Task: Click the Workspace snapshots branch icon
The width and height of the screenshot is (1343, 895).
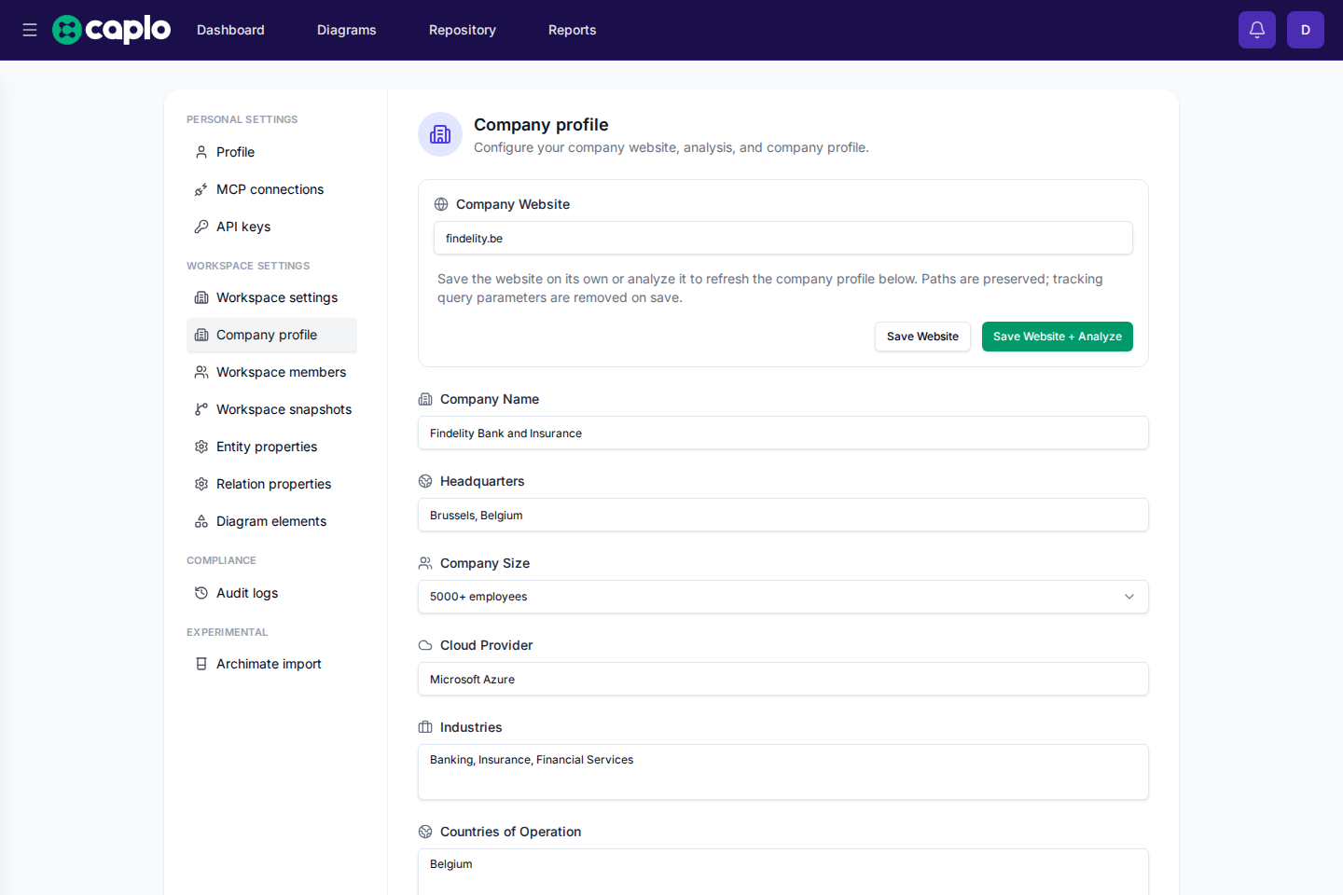Action: [x=201, y=409]
